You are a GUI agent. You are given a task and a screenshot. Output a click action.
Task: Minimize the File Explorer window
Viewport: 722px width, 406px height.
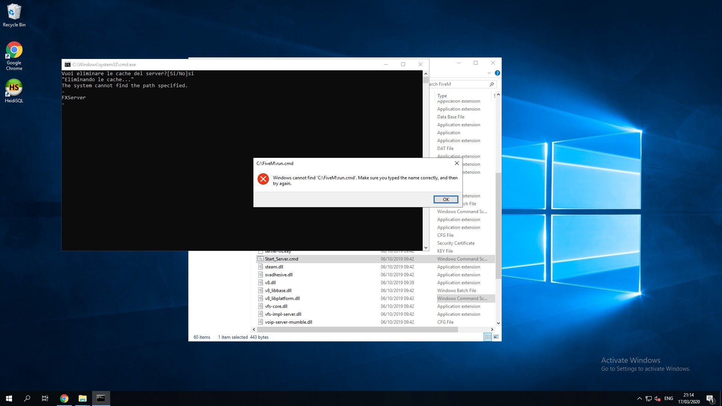459,63
